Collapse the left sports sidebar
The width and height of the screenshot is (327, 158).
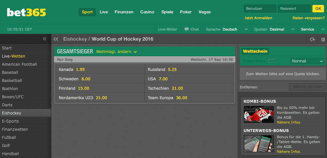tap(44, 39)
